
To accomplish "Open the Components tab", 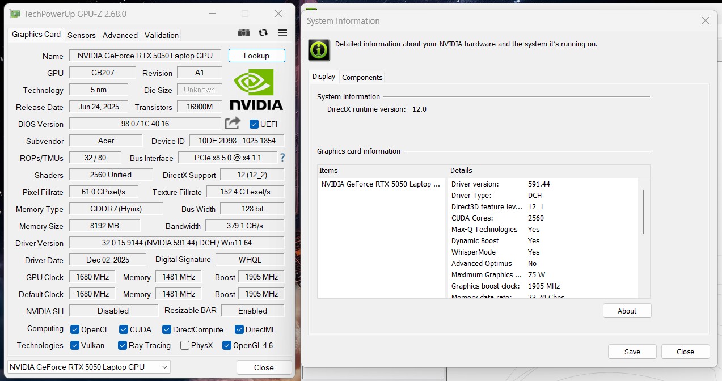I will (362, 77).
